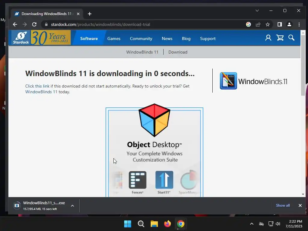Open the Windows Start menu
Screen dimensions: 308x231
128,224
